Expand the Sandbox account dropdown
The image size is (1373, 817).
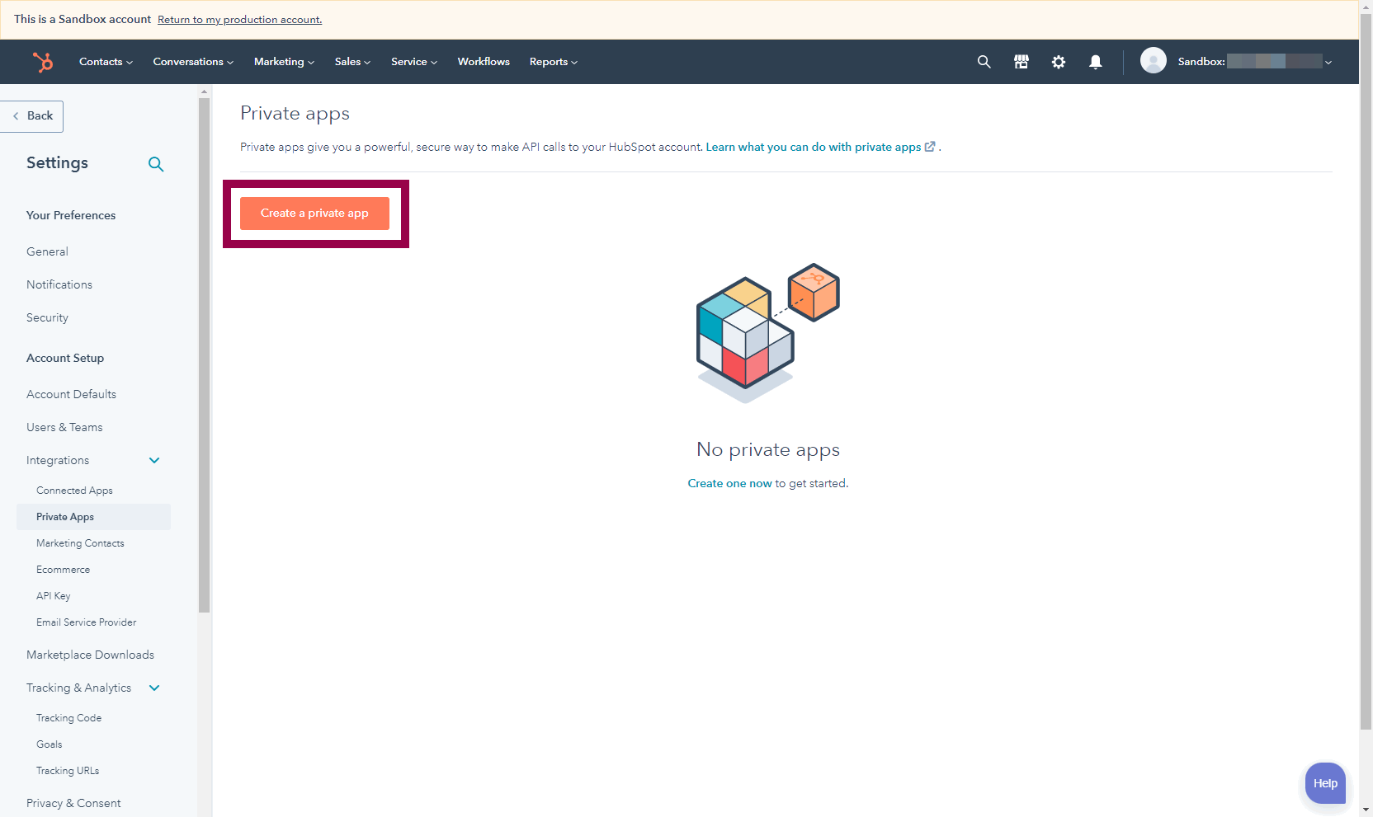point(1328,63)
